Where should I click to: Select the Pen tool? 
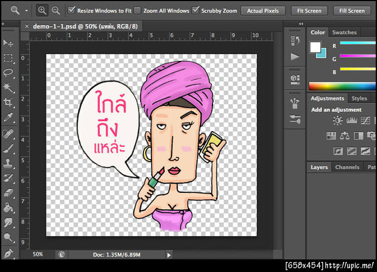tap(8, 253)
